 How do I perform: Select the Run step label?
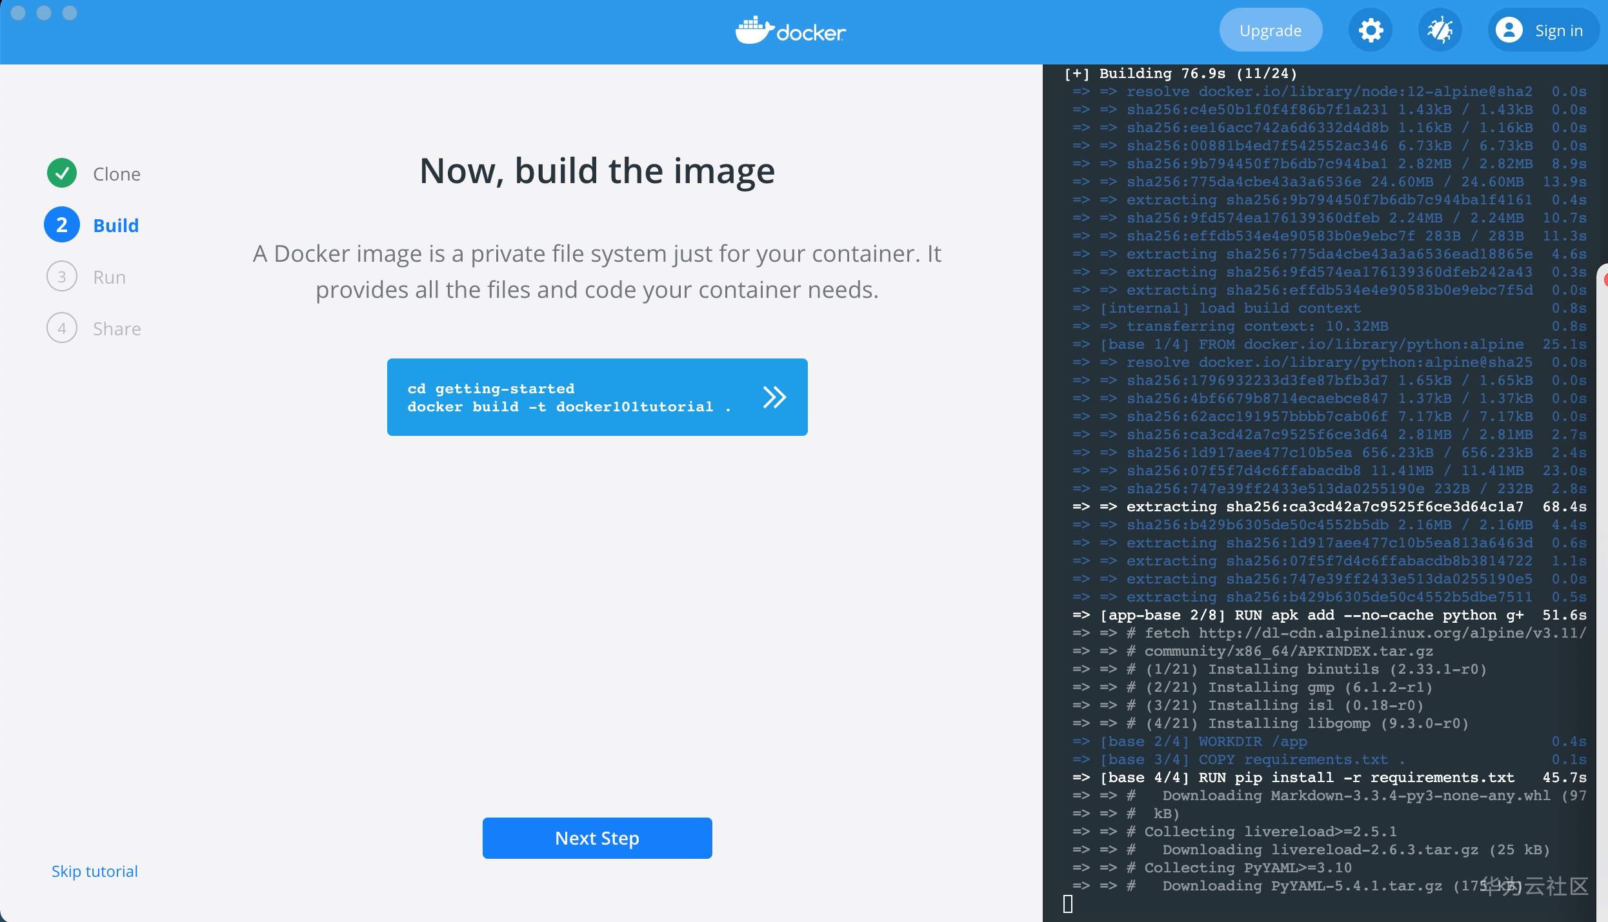(109, 277)
